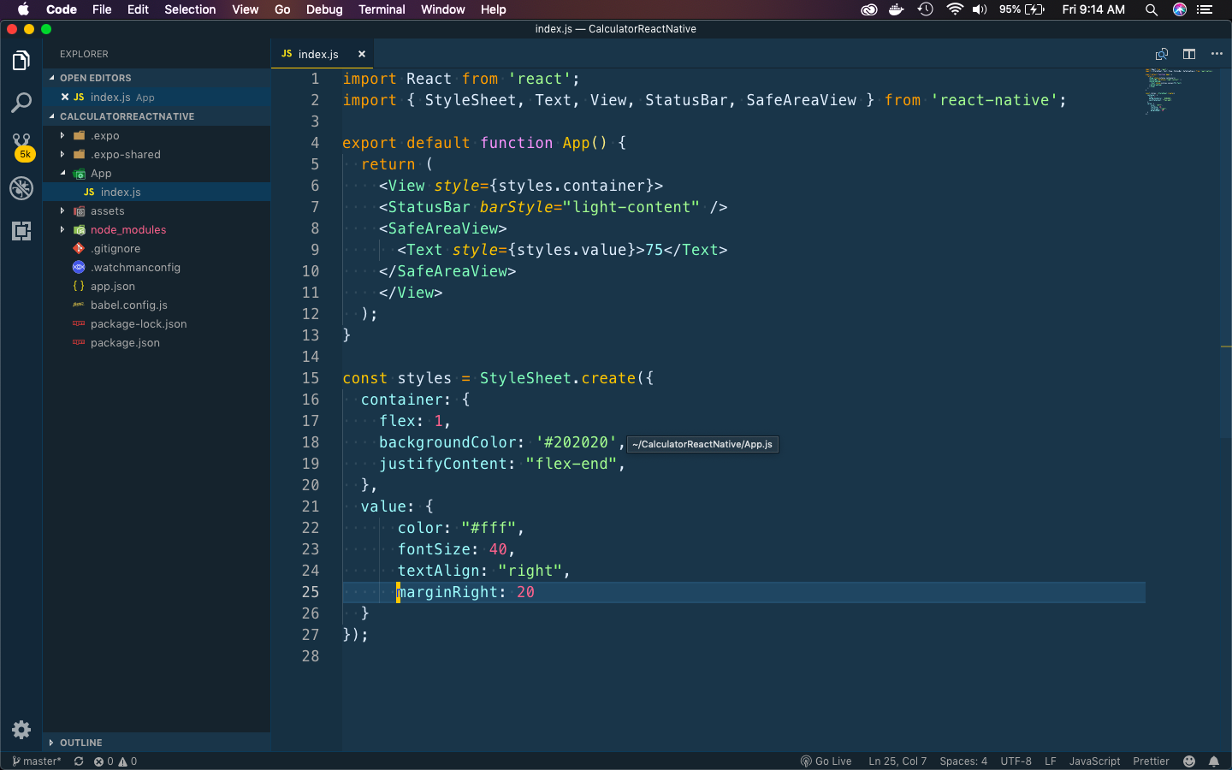The height and width of the screenshot is (770, 1232).
Task: Open the Explorer view in activity bar
Action: [x=21, y=61]
